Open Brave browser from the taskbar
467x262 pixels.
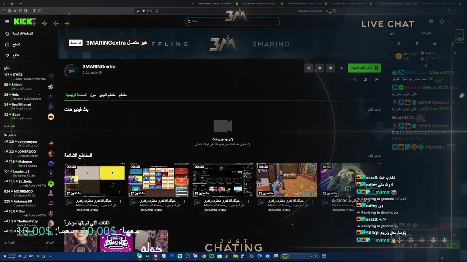156,256
